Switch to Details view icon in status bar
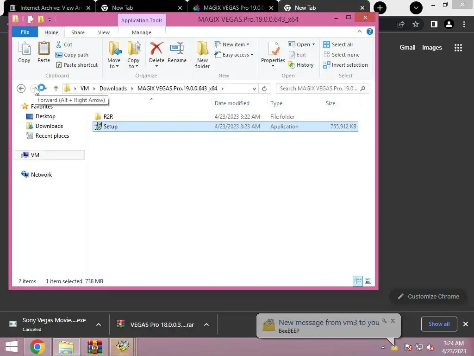 tap(358, 281)
